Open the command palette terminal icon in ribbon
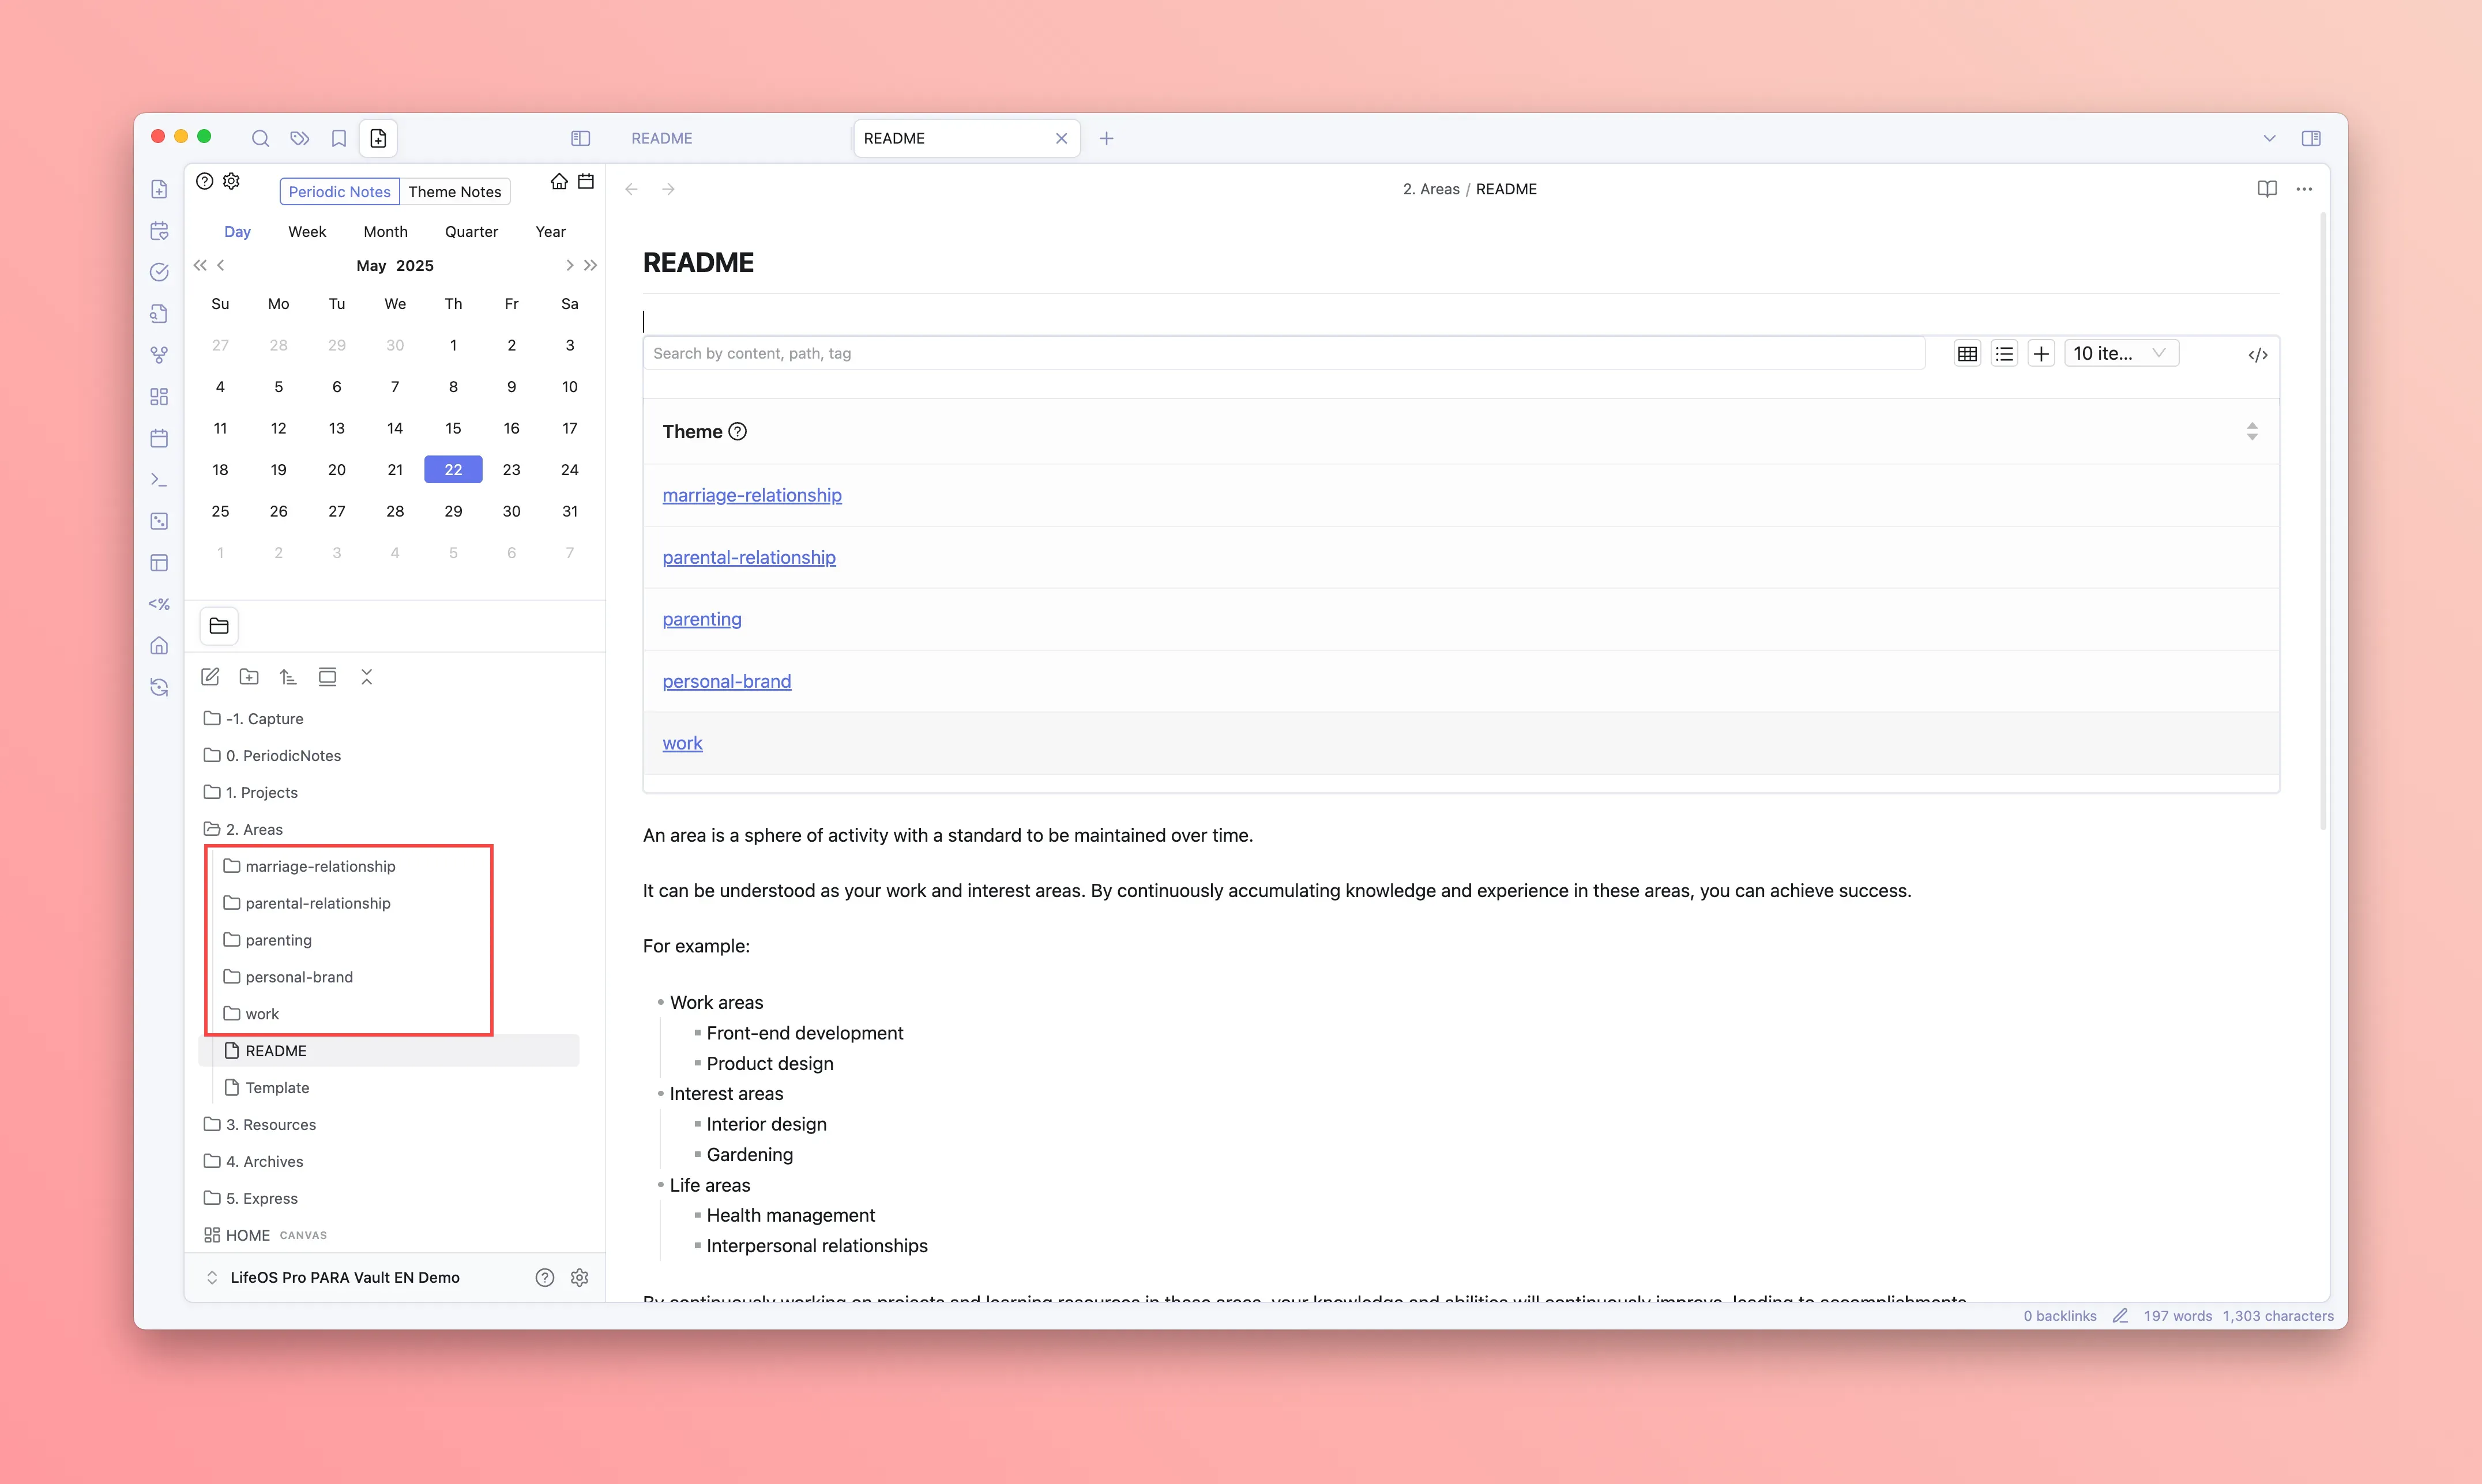 pos(159,480)
